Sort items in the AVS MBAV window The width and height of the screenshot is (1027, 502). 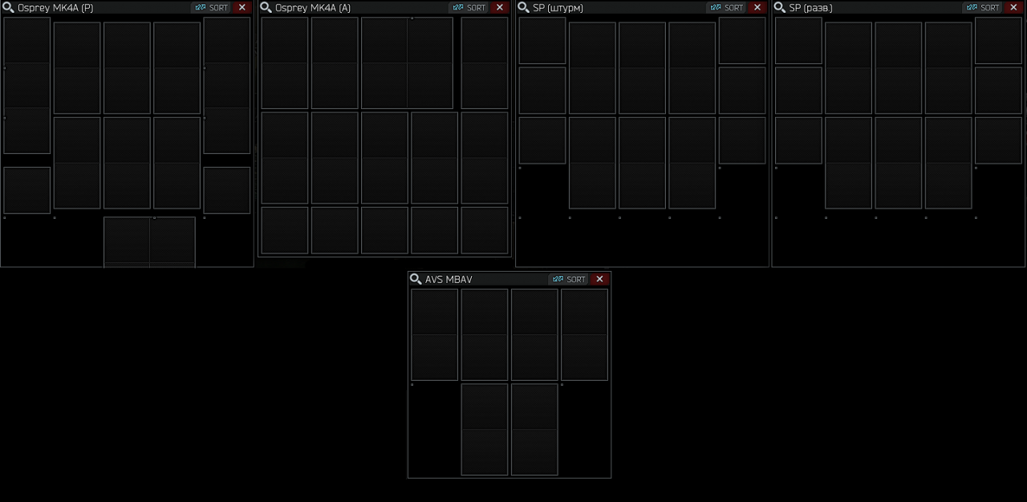point(569,279)
